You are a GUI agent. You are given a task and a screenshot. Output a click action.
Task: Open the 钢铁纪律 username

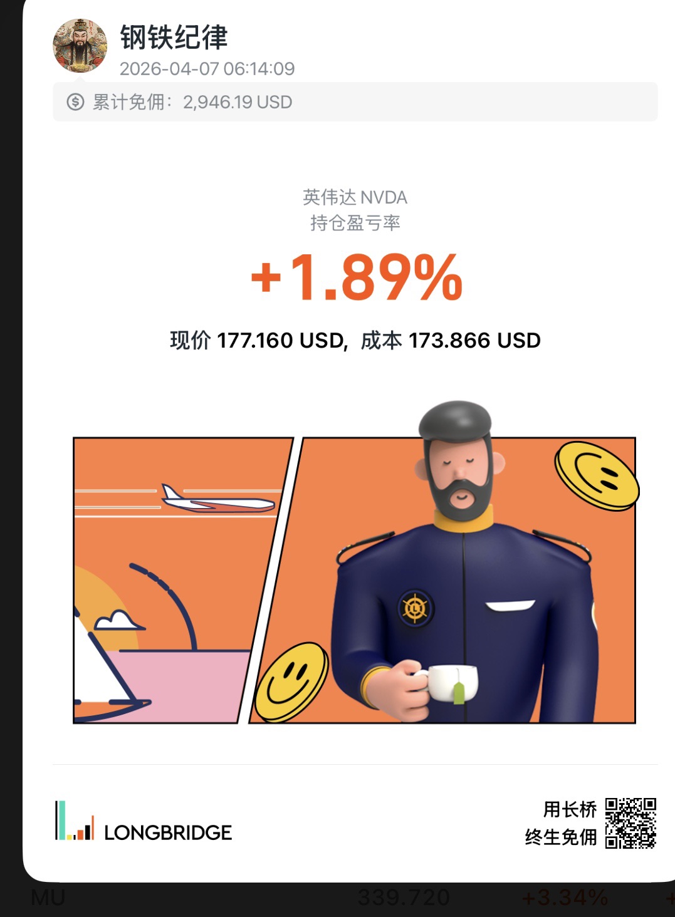pos(174,37)
